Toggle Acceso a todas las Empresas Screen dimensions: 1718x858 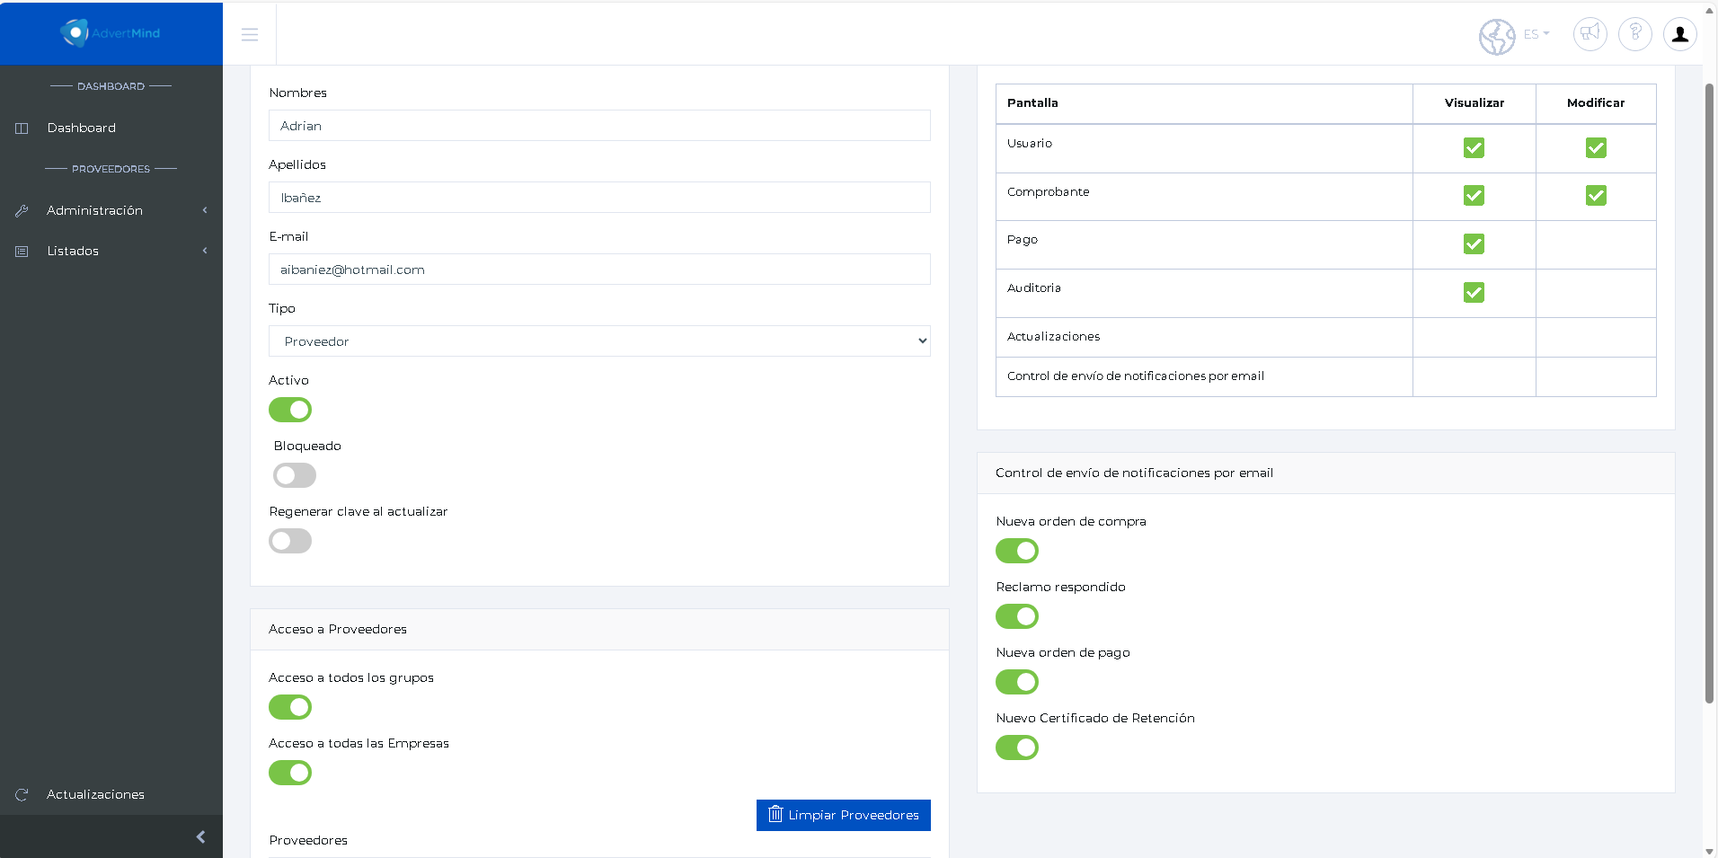290,773
